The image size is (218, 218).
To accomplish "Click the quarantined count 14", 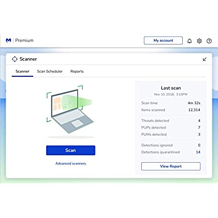I will pyautogui.click(x=198, y=152).
